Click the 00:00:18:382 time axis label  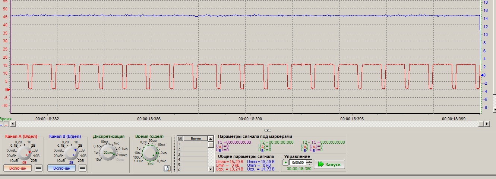coord(47,119)
